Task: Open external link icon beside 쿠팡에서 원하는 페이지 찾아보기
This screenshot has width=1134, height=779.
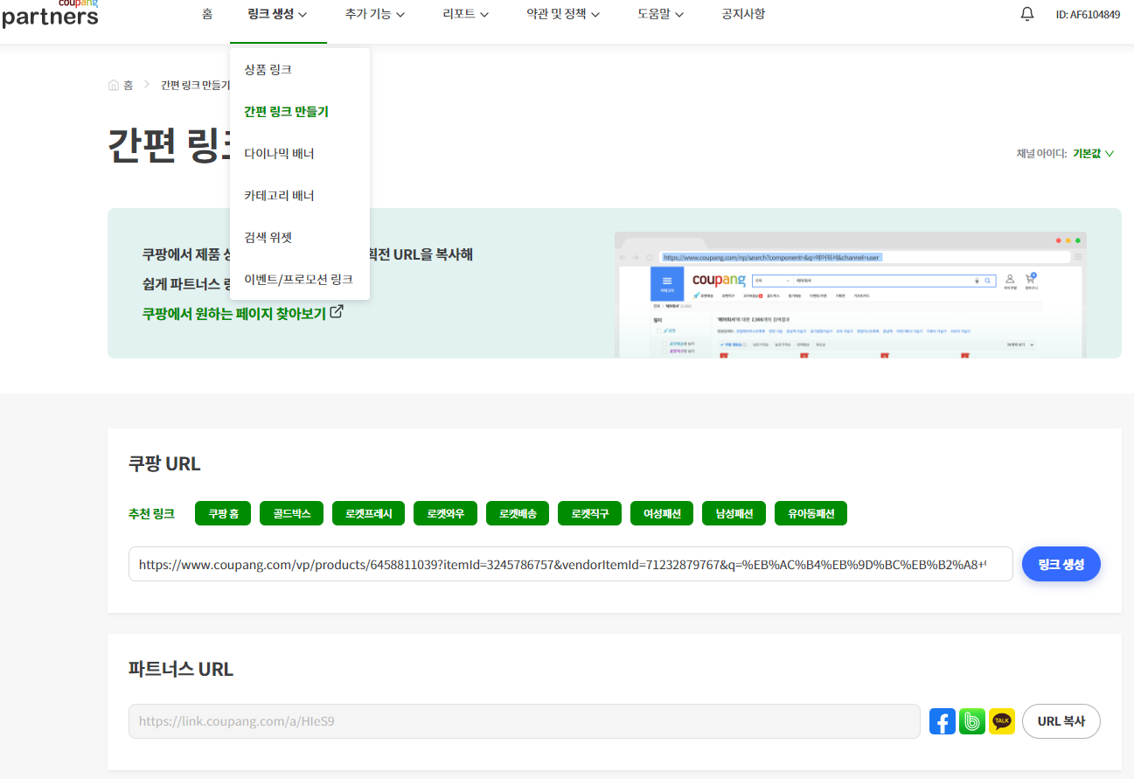Action: [337, 311]
